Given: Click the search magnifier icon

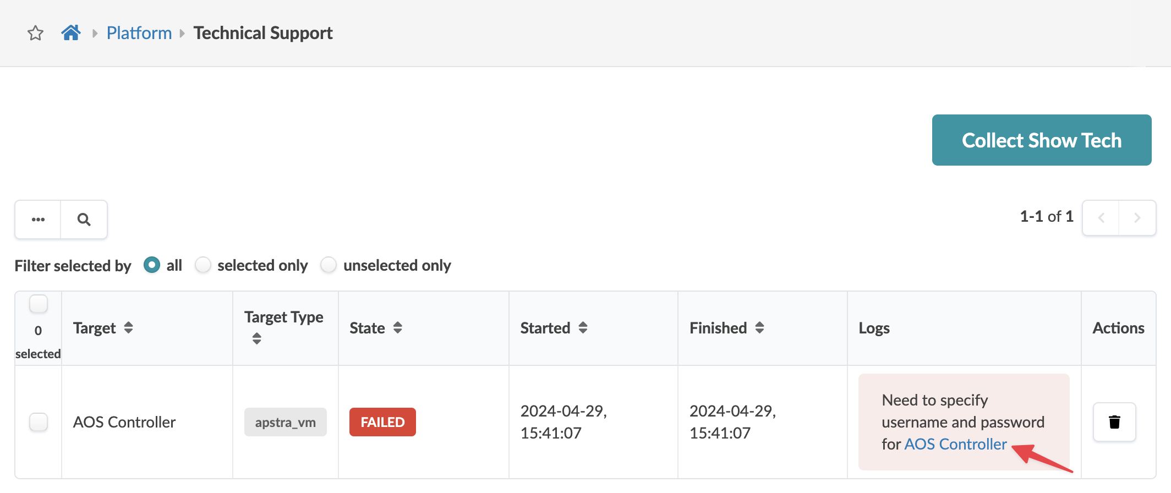Looking at the screenshot, I should (84, 220).
